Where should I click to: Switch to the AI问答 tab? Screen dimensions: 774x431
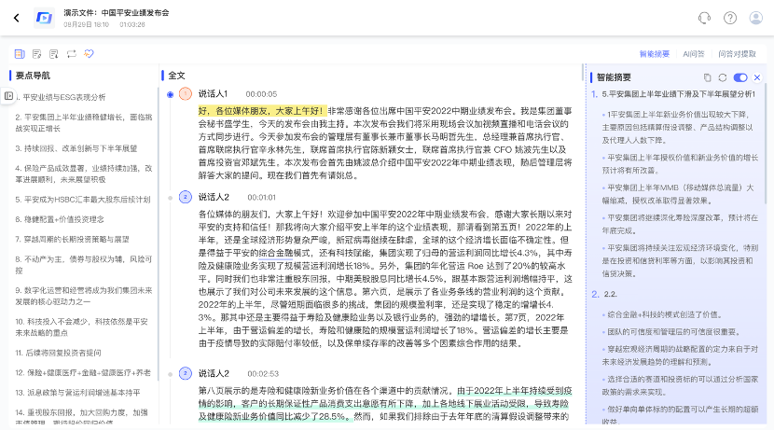click(694, 54)
